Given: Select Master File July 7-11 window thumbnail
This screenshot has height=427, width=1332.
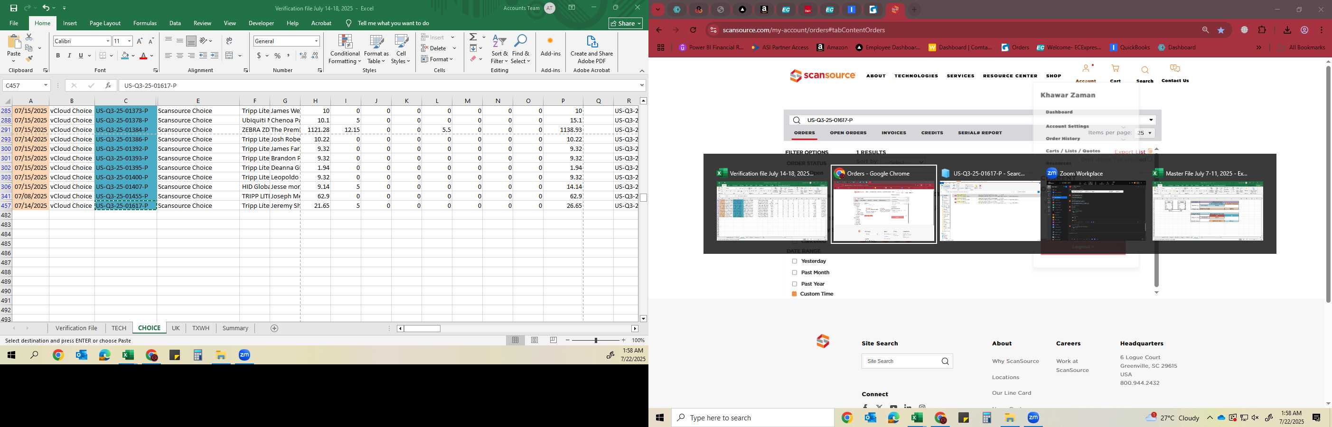Looking at the screenshot, I should coord(1208,204).
